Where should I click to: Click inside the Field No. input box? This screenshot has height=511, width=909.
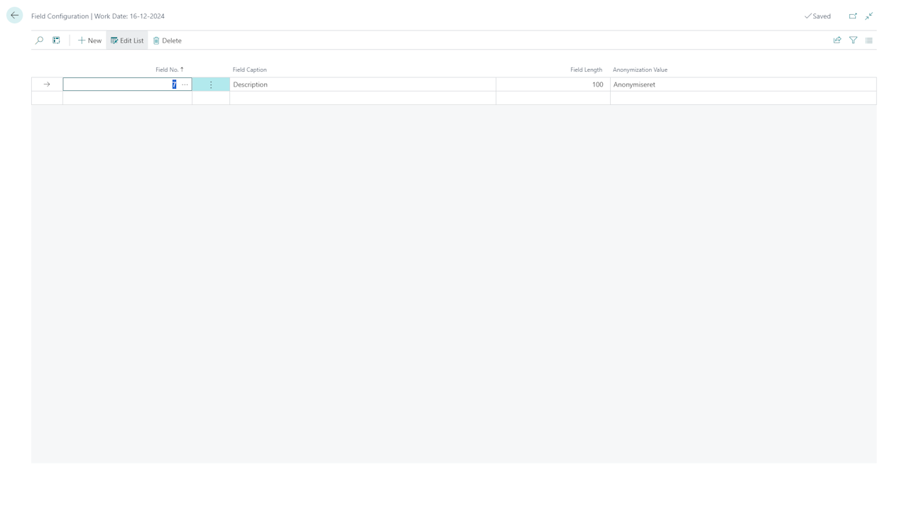121,84
